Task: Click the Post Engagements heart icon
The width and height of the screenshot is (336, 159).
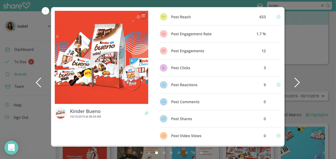Action: click(164, 51)
